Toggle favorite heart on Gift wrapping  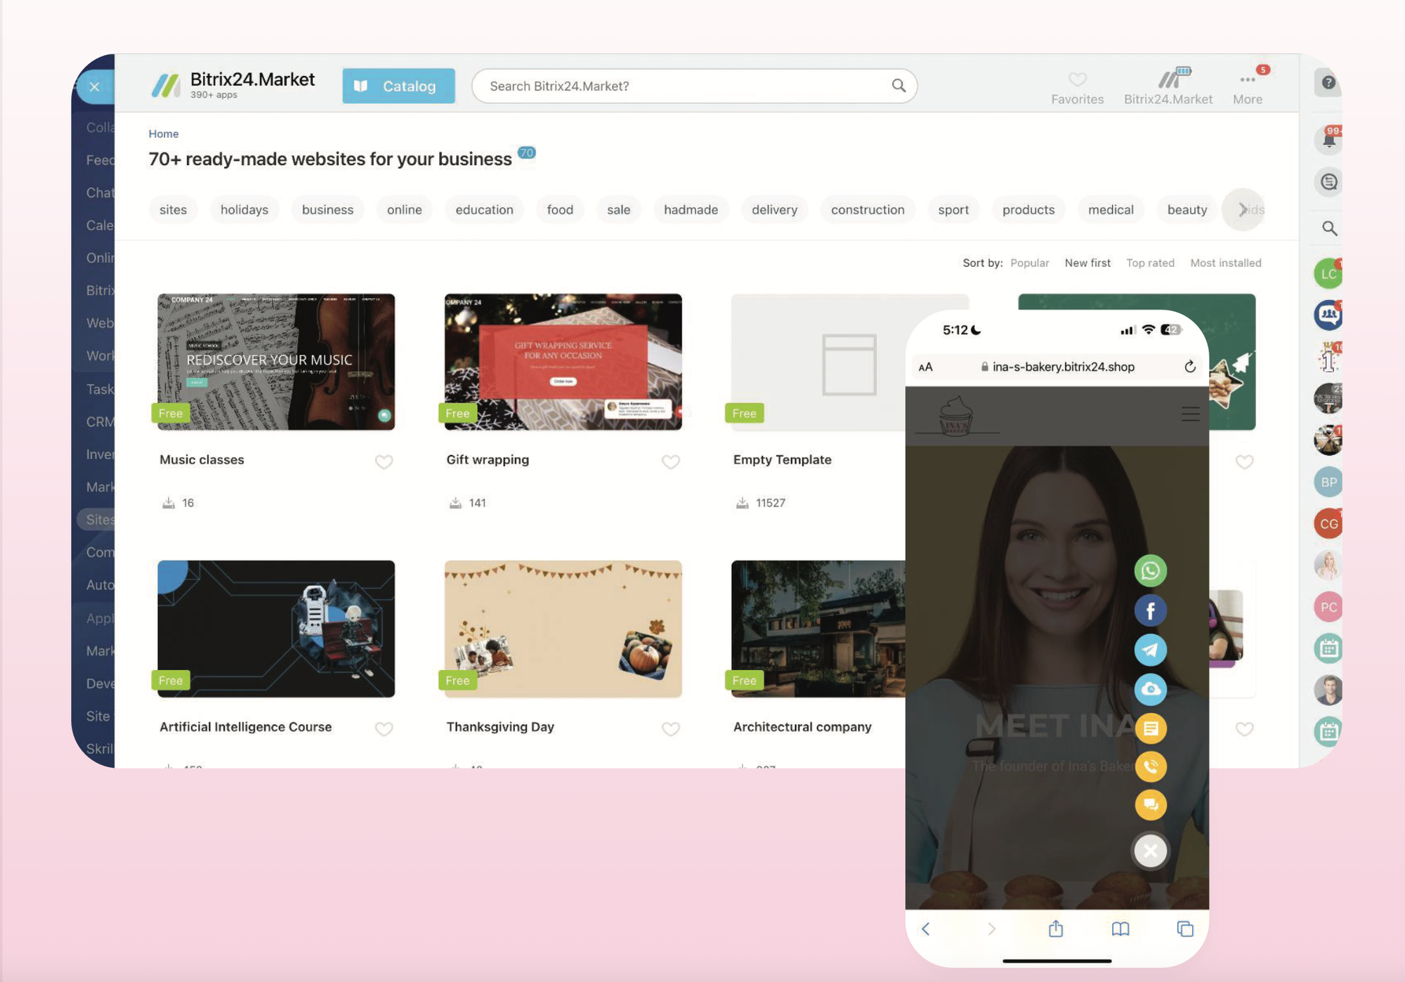click(x=670, y=461)
